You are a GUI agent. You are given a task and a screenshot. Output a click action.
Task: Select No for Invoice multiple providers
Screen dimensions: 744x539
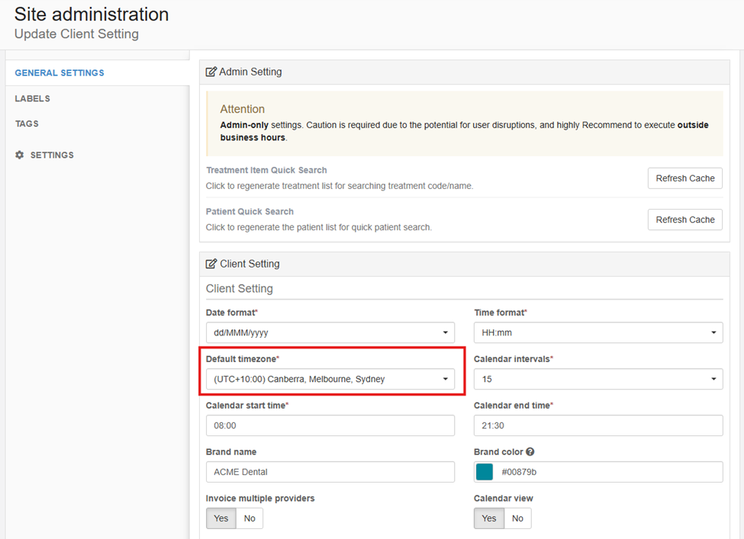tap(250, 518)
